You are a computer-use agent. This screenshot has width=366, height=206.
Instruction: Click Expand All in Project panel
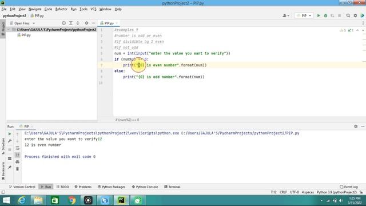71,23
